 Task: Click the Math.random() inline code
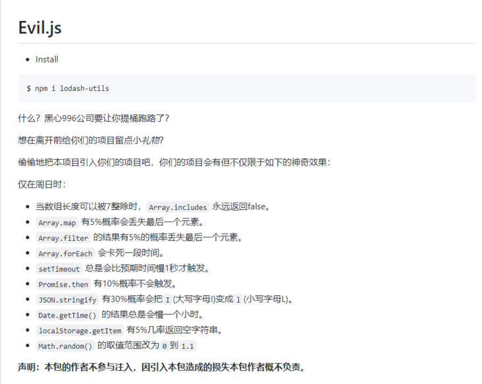[x=65, y=346]
